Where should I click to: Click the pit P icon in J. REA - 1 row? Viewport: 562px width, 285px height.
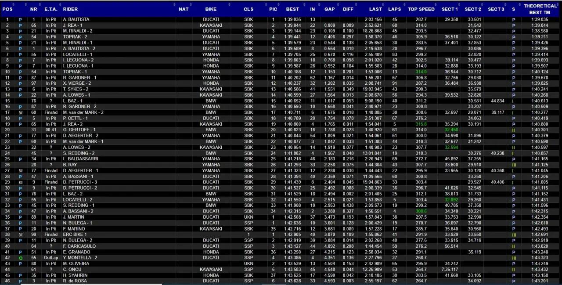(20, 25)
